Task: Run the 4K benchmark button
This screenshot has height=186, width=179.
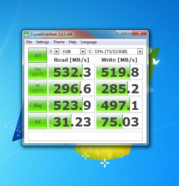Action: click(38, 122)
